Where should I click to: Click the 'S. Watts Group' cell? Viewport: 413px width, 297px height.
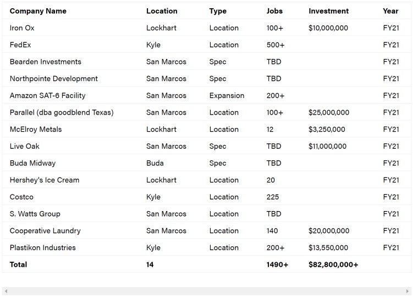[x=35, y=214]
